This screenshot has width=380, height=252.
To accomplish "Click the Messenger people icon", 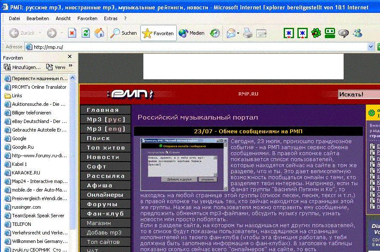I will click(x=357, y=33).
